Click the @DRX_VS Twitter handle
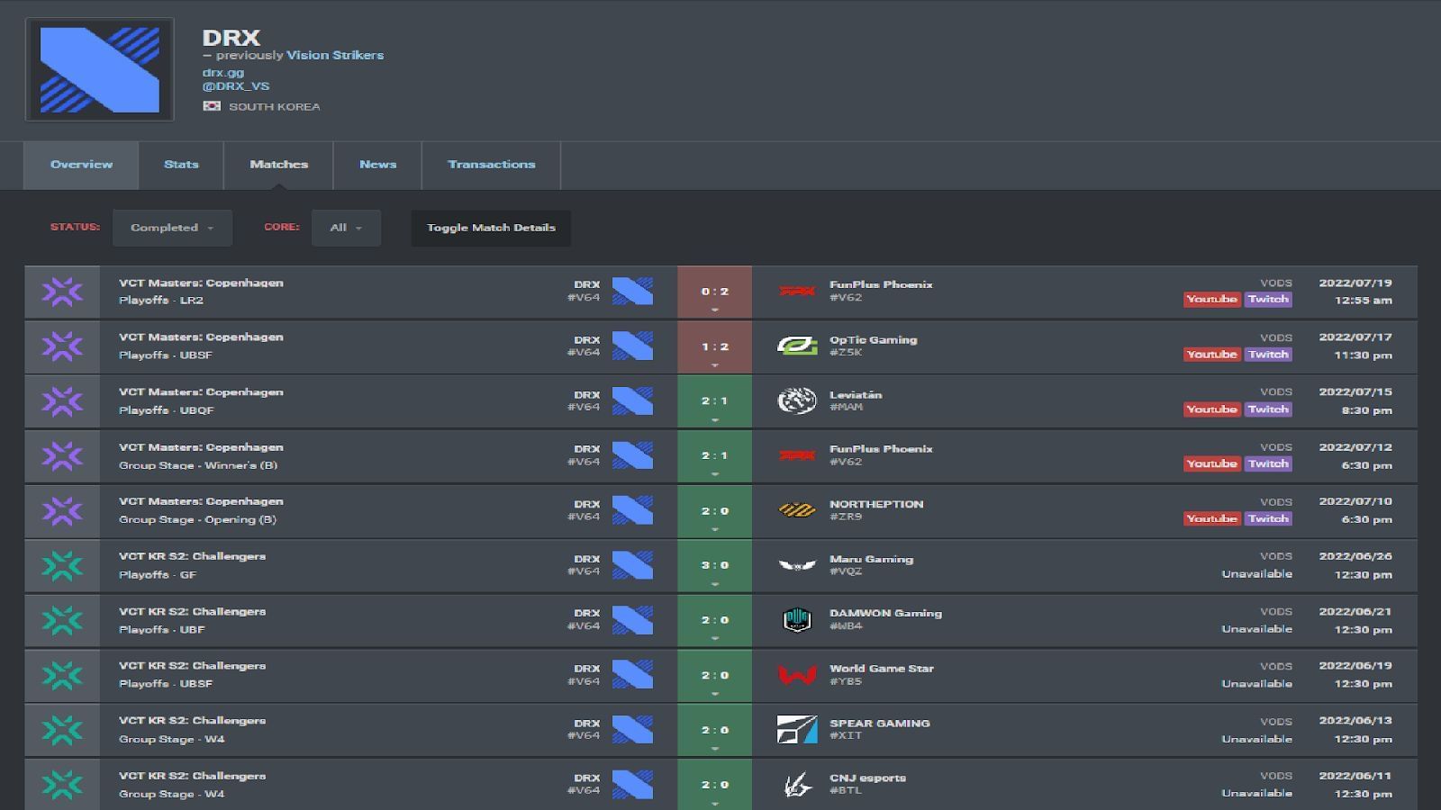Image resolution: width=1441 pixels, height=810 pixels. [x=236, y=86]
